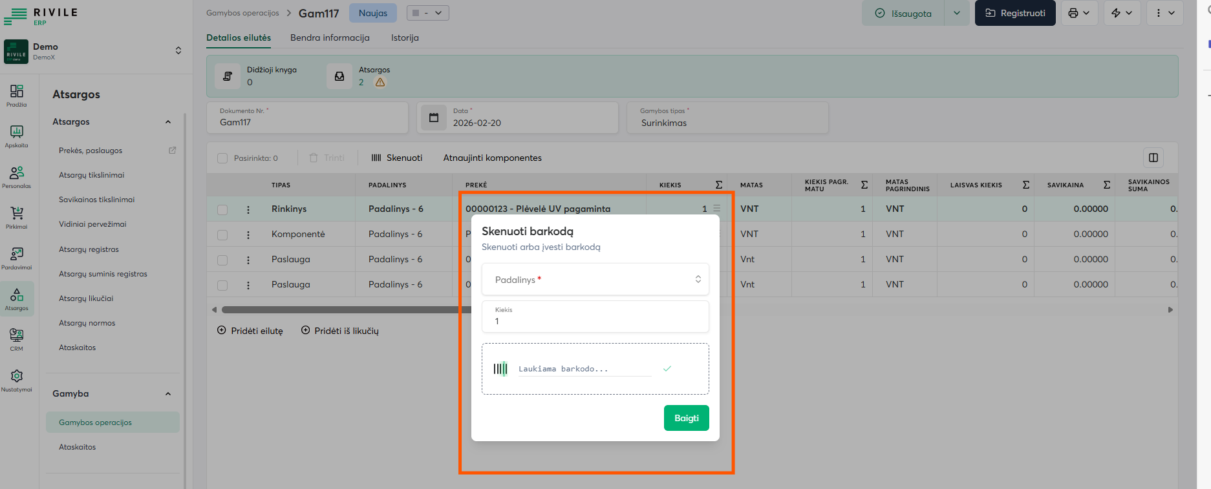Open the lightning quick actions menu
The width and height of the screenshot is (1211, 489).
click(x=1122, y=13)
